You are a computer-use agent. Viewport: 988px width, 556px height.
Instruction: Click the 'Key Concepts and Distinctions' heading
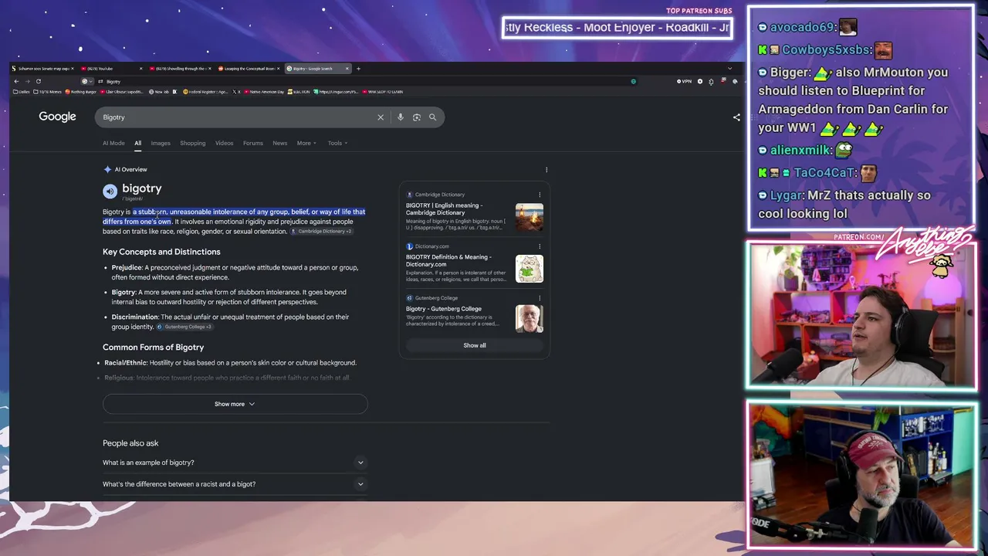[x=161, y=252]
